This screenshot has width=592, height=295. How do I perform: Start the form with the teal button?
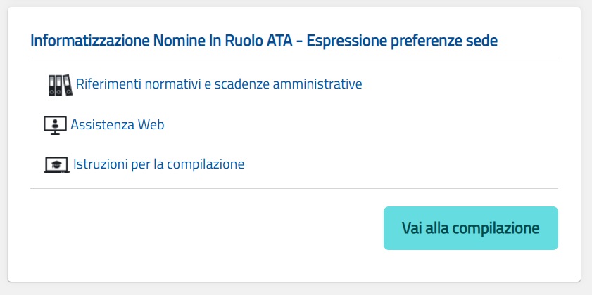coord(470,228)
